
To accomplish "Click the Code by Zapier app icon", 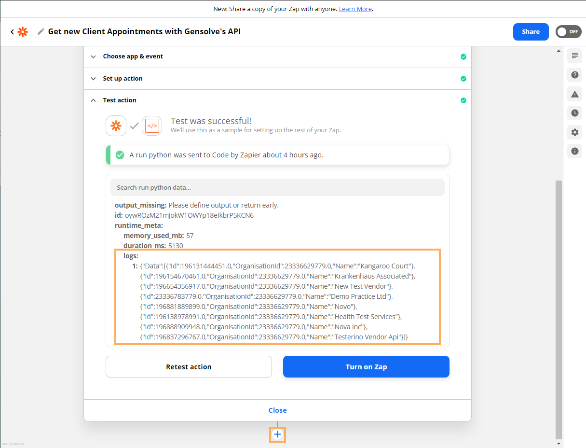I will click(152, 126).
